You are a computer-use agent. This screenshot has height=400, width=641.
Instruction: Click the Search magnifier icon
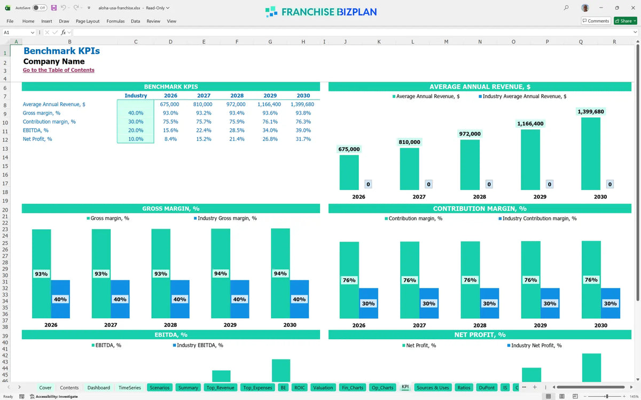[566, 8]
